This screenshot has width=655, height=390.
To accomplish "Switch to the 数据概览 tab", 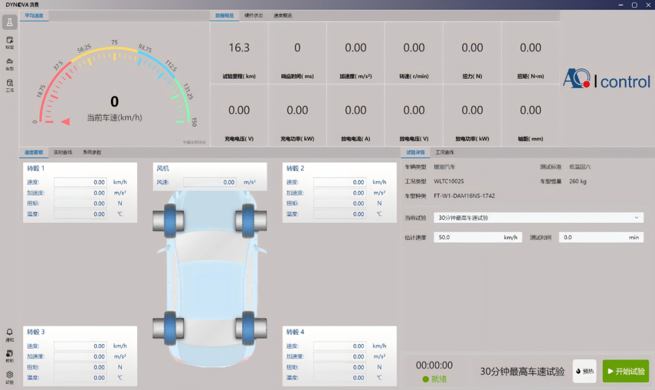I will (x=224, y=15).
